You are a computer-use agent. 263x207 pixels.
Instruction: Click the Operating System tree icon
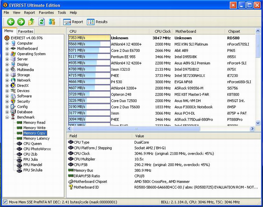(x=13, y=54)
